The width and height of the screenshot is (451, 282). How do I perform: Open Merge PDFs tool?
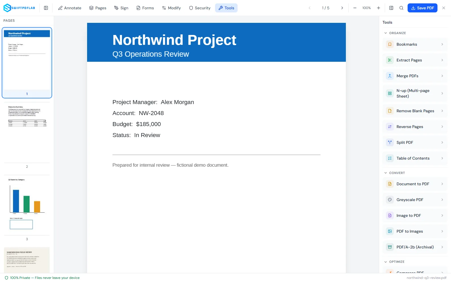pyautogui.click(x=415, y=76)
